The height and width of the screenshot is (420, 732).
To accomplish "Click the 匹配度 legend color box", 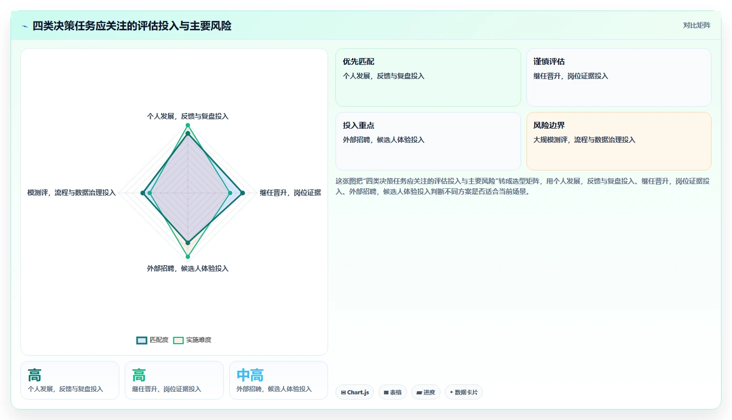I will point(142,340).
